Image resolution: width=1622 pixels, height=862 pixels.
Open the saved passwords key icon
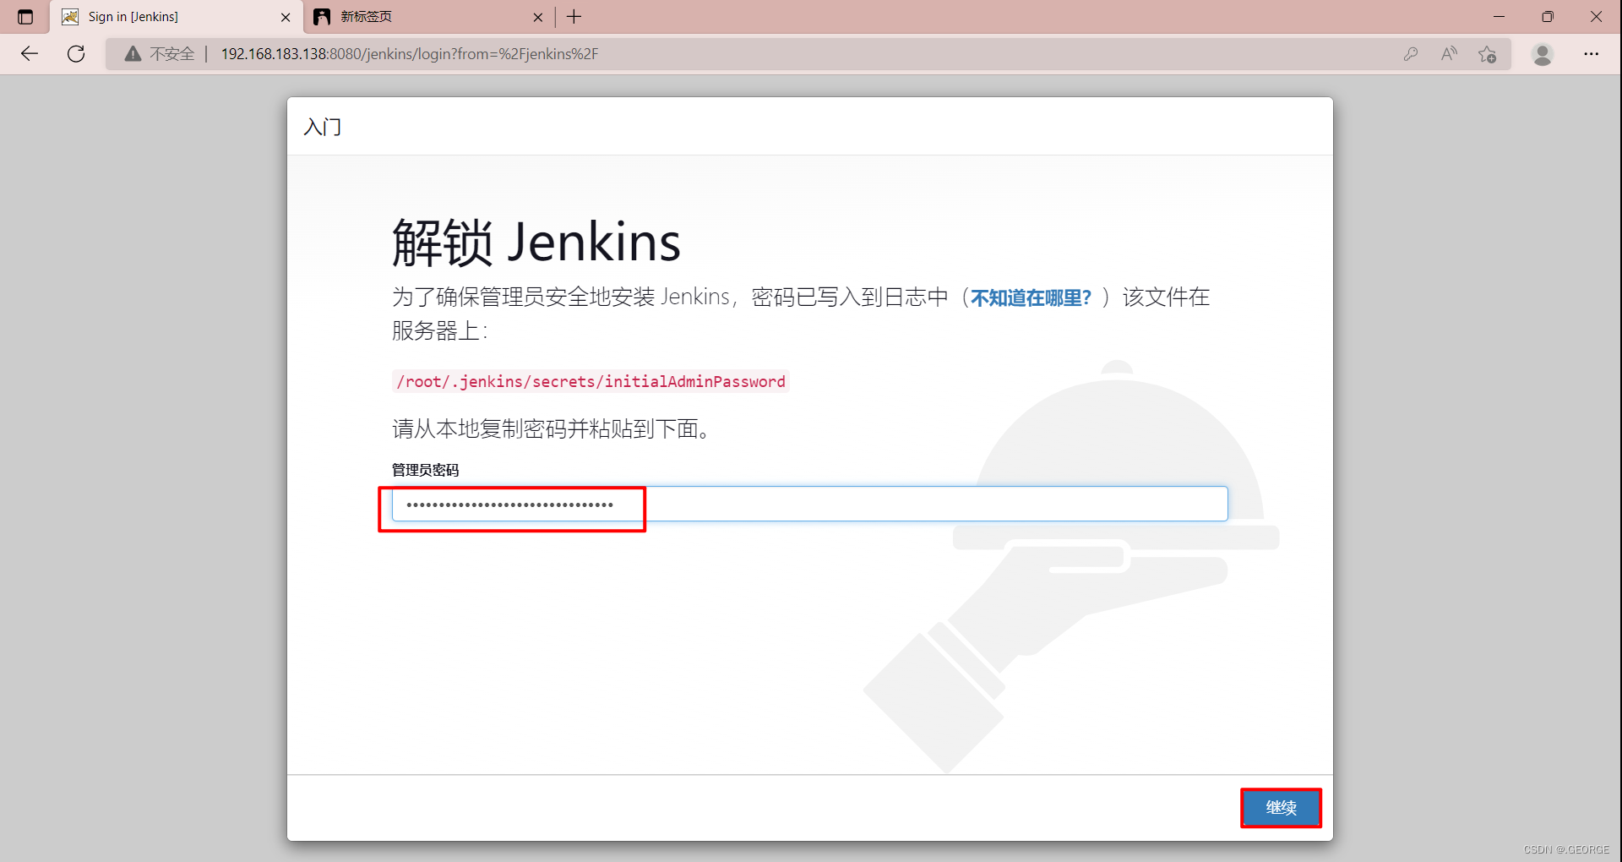coord(1411,54)
